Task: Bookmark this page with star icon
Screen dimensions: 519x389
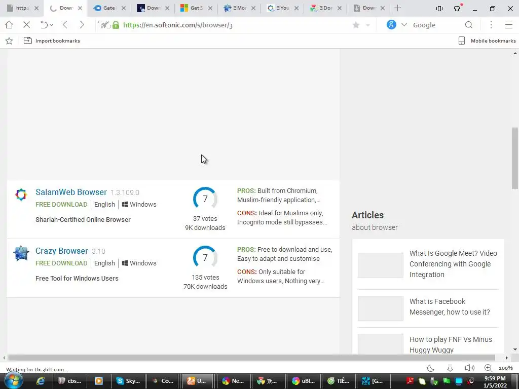Action: [x=356, y=25]
